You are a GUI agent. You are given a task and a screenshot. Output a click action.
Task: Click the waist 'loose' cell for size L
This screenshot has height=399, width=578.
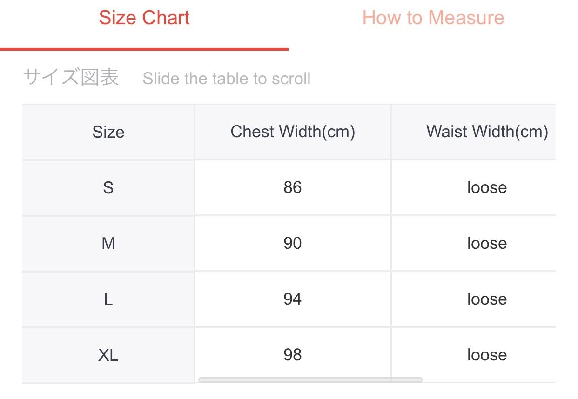(x=487, y=299)
